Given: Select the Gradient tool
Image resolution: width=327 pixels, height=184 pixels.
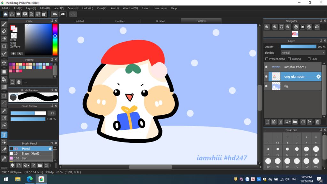Looking at the screenshot, I should click(4, 87).
